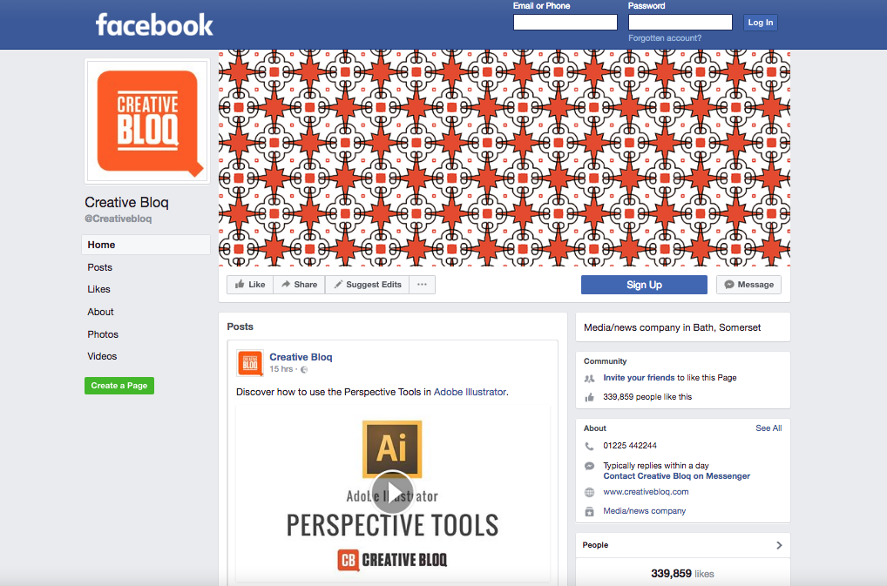Play the Perspective Tools video
Screen dimensions: 887x586
click(392, 492)
